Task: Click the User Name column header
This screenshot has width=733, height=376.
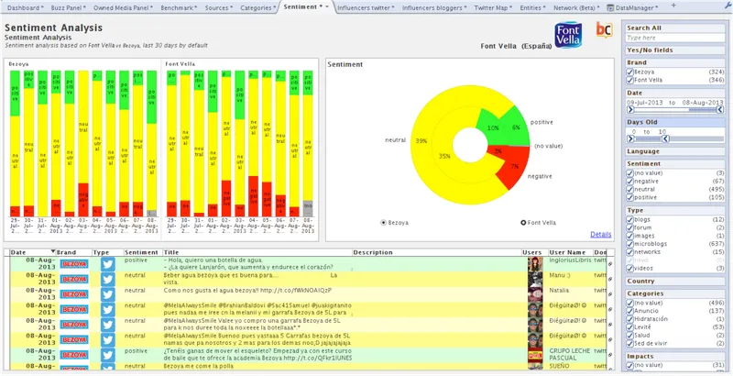Action: click(x=570, y=252)
